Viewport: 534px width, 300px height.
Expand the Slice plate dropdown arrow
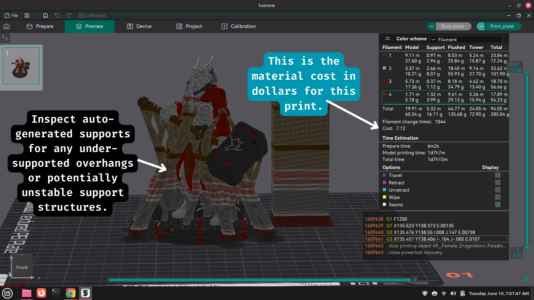point(432,26)
